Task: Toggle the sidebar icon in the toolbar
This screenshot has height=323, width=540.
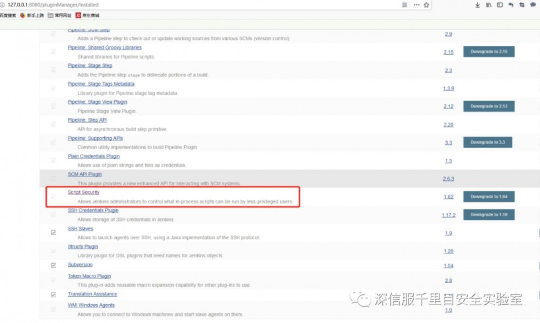Action: pos(500,4)
